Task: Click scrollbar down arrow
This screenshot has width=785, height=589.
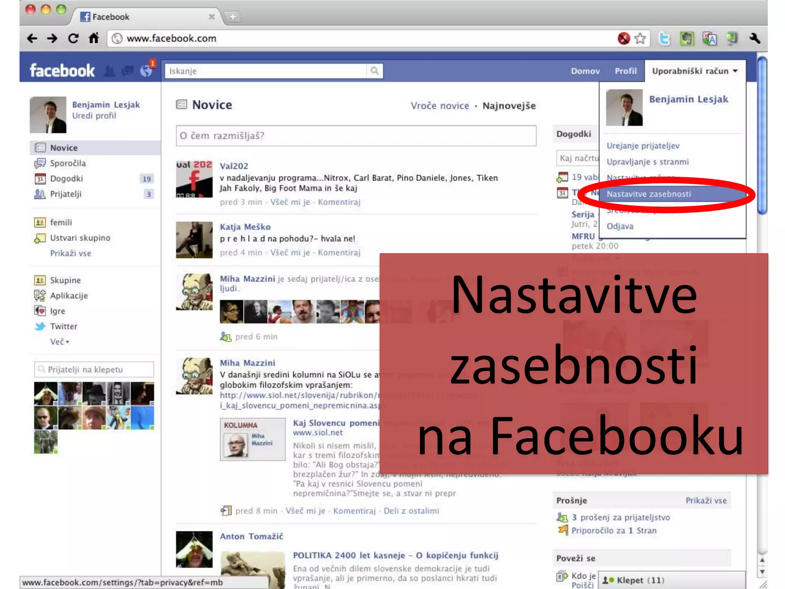Action: click(x=762, y=572)
